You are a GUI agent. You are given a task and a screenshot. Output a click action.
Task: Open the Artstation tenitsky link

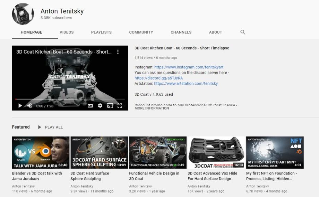[186, 84]
